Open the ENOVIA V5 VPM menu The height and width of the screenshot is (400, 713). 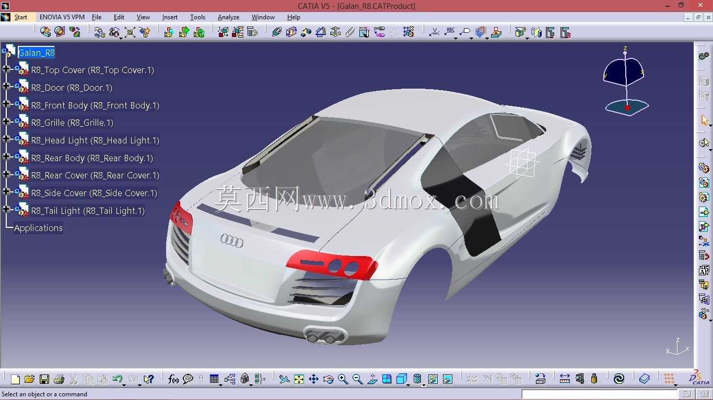click(62, 17)
